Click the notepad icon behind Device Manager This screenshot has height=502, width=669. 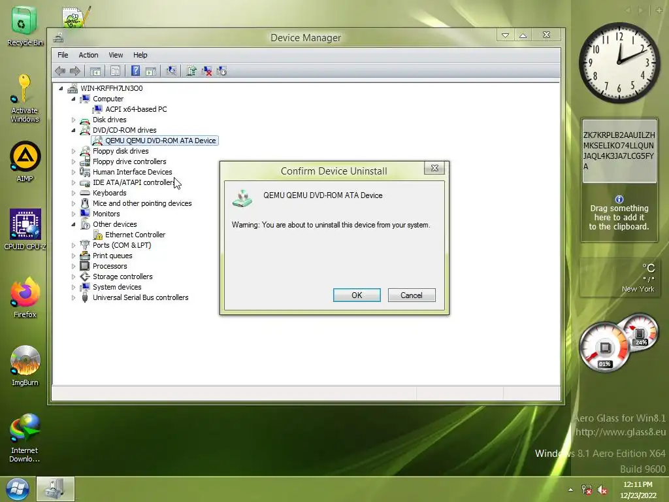[76, 17]
